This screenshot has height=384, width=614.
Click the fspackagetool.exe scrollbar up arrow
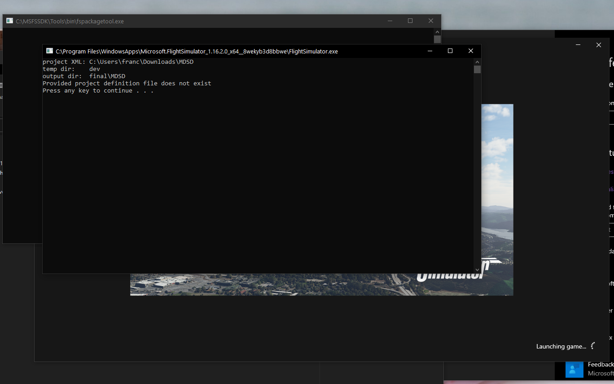[x=437, y=32]
